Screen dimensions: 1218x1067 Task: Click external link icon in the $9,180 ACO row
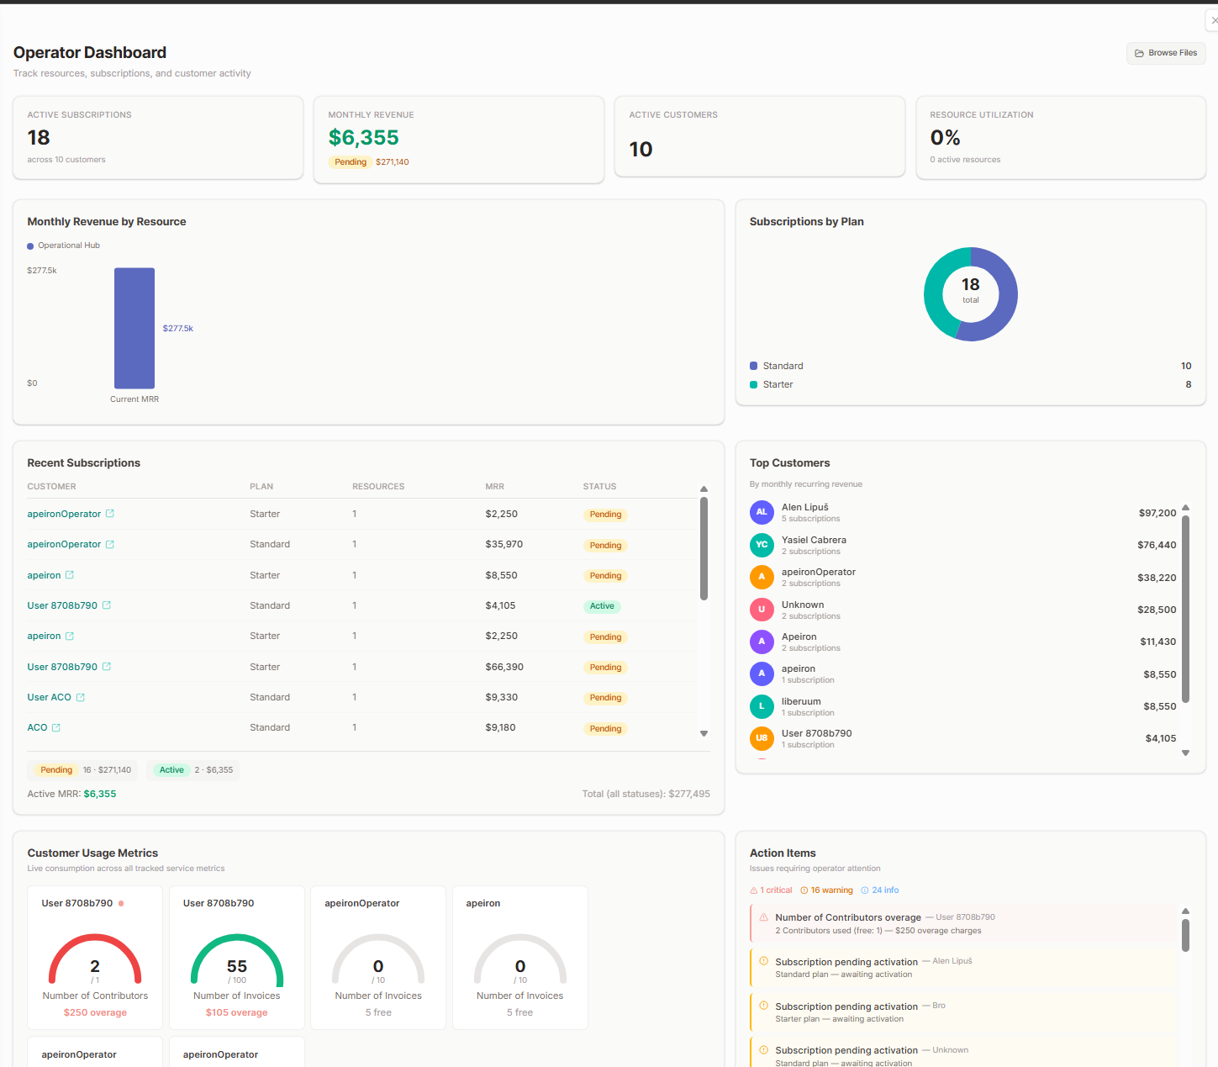point(56,727)
